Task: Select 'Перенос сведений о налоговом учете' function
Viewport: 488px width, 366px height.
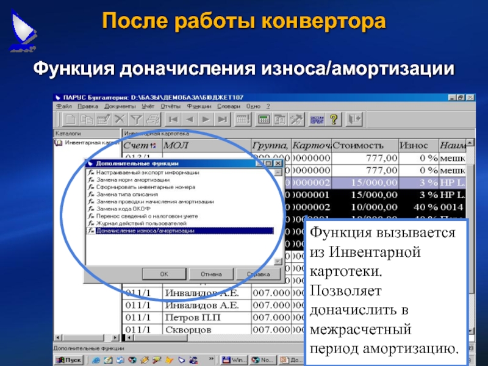Action: coord(147,217)
